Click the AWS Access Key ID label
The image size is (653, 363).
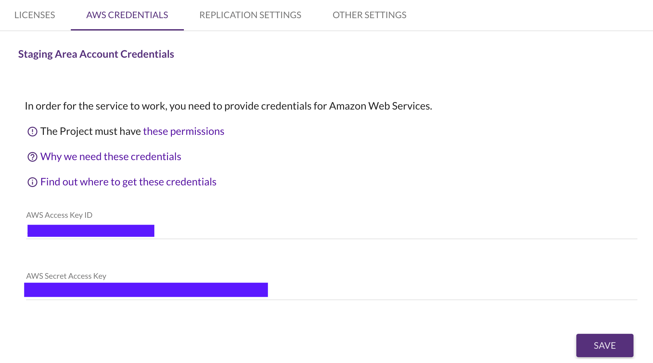pyautogui.click(x=59, y=215)
